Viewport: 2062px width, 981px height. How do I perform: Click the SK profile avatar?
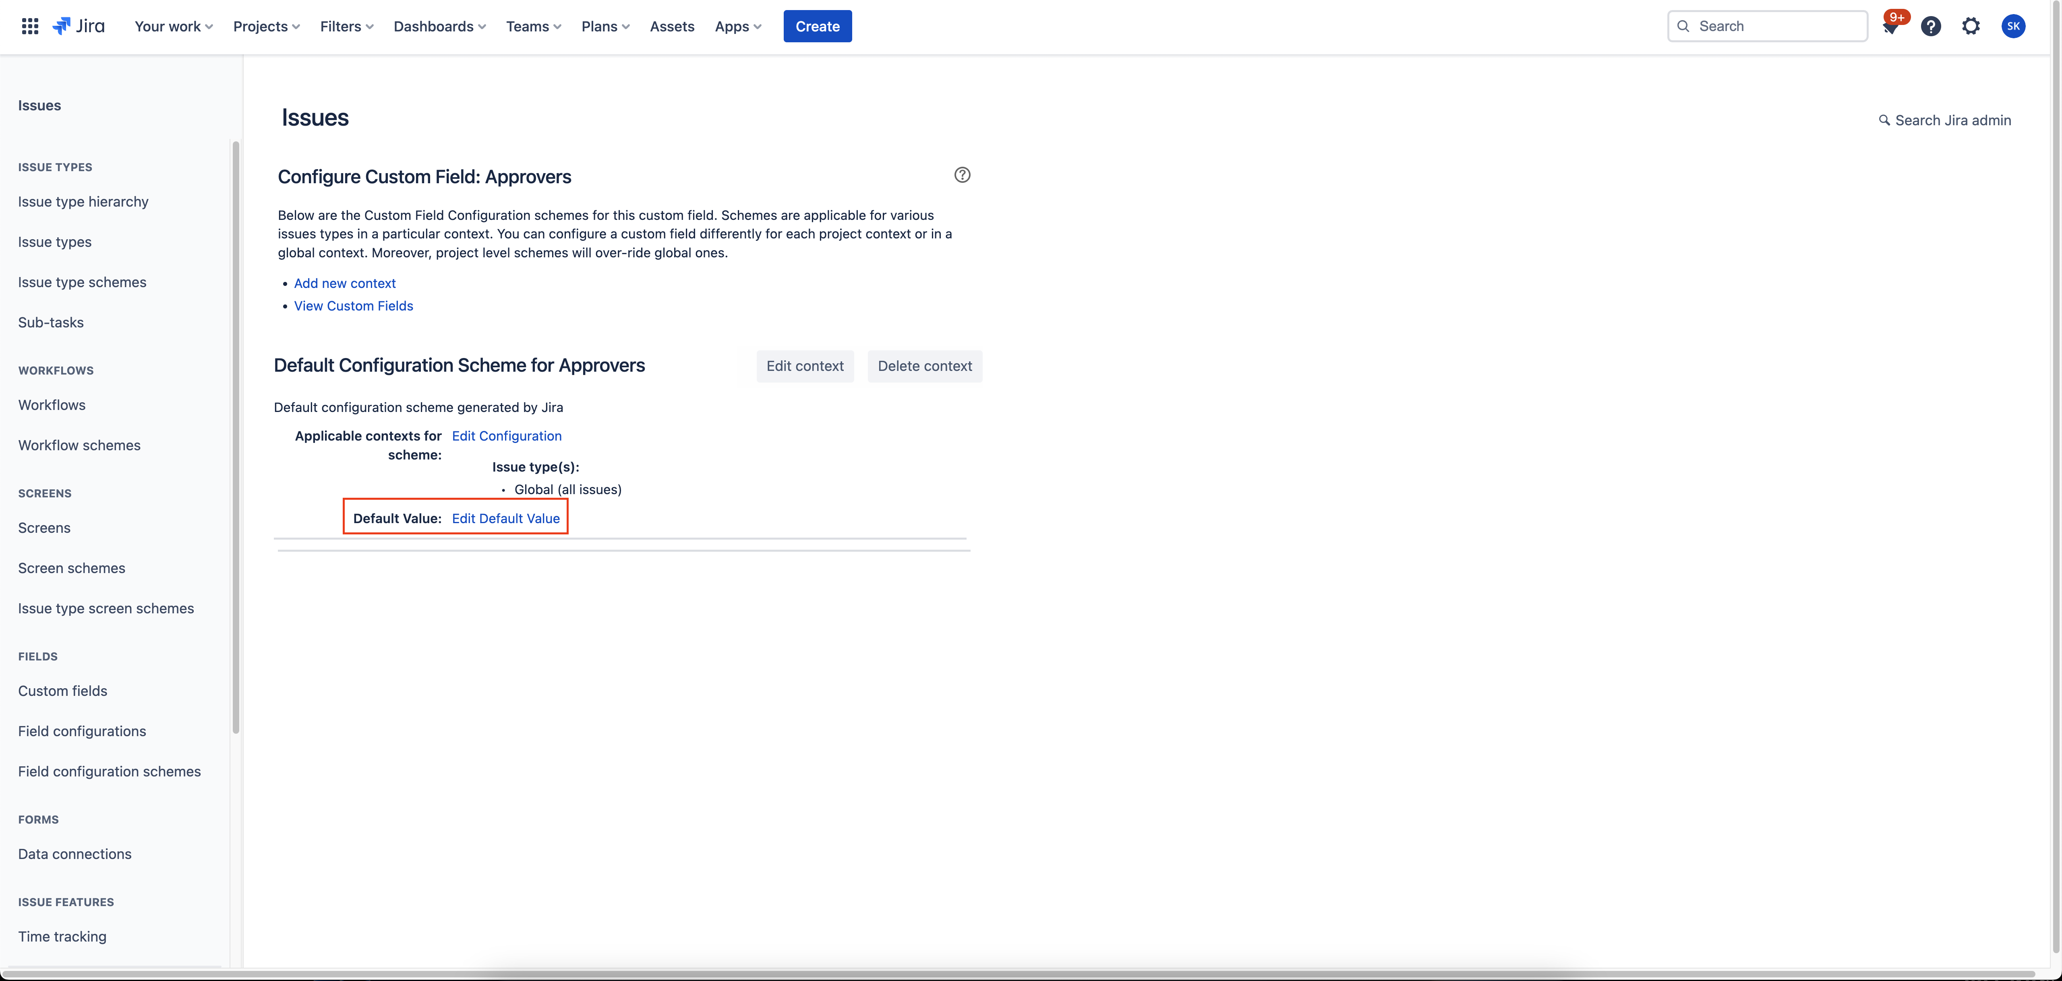[x=2013, y=27]
